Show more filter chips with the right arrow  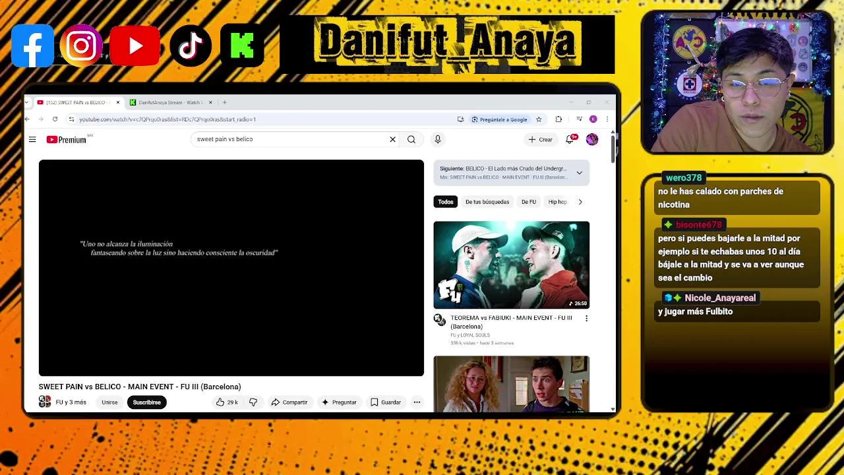(x=580, y=202)
